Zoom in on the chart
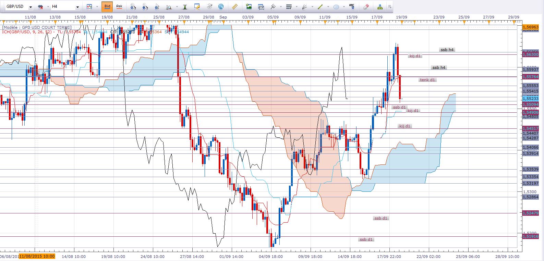 [133, 7]
